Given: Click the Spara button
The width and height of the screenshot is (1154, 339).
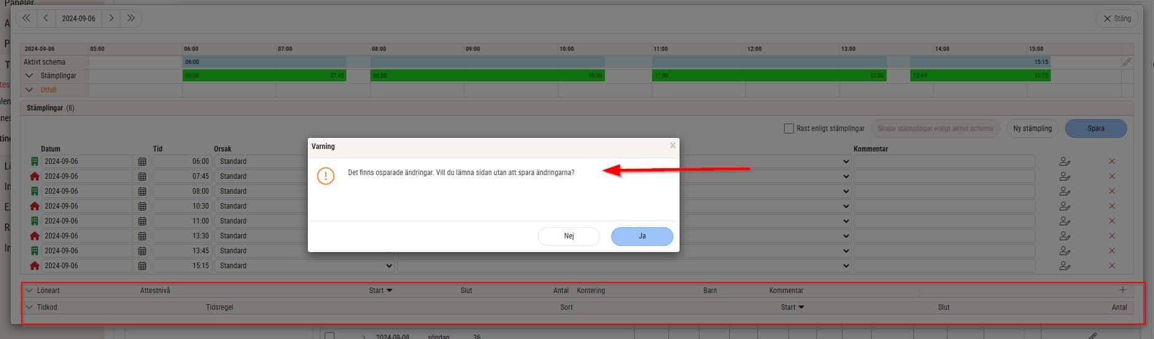Looking at the screenshot, I should pyautogui.click(x=1096, y=129).
